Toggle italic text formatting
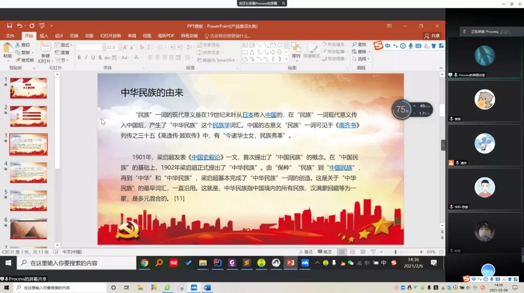Image resolution: width=524 pixels, height=293 pixels. [86, 58]
